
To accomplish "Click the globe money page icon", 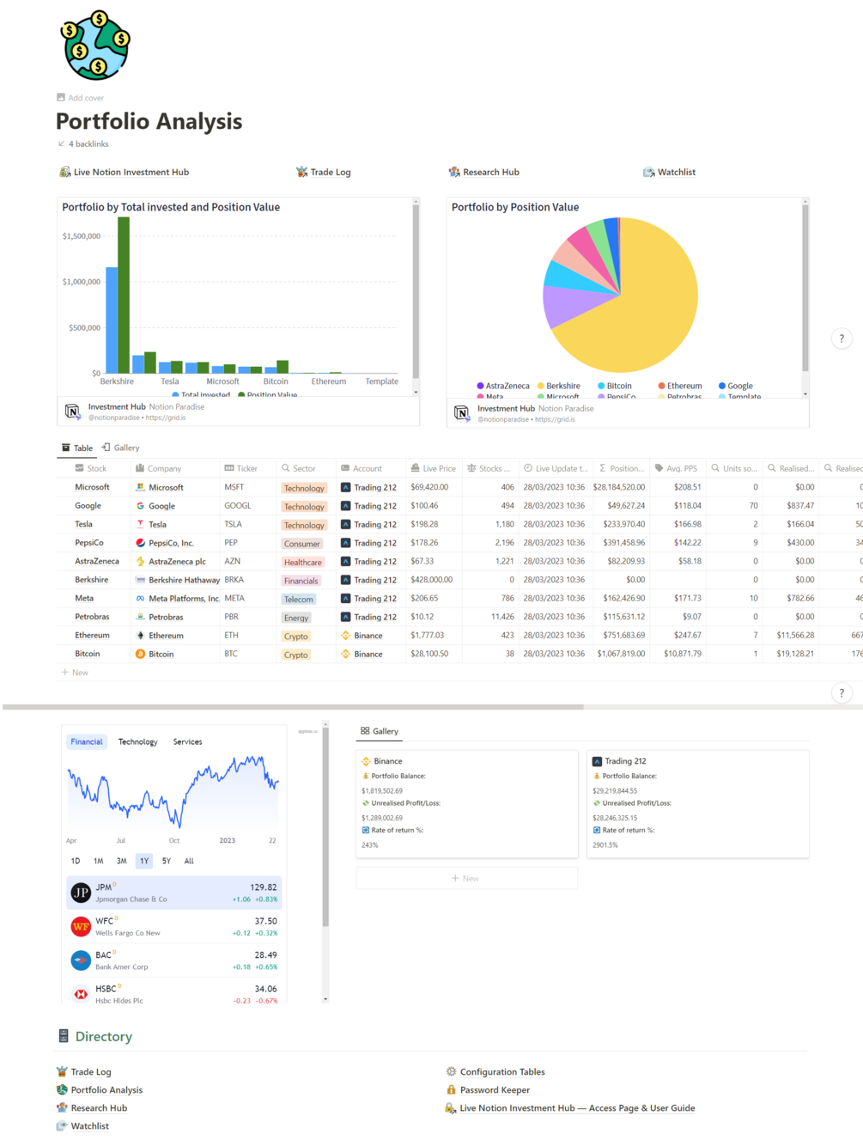I will 95,46.
